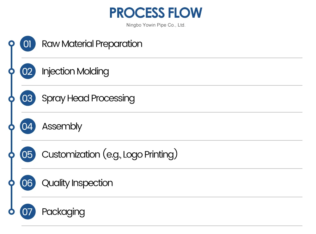Screen dimensions: 316x234
Task: Select the 05 step number badge
Action: (27, 155)
